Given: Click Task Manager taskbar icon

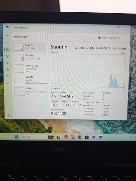Looking at the screenshot, I should (101, 137).
